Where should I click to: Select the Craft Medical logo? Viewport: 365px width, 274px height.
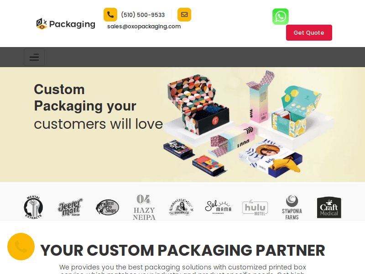[329, 207]
